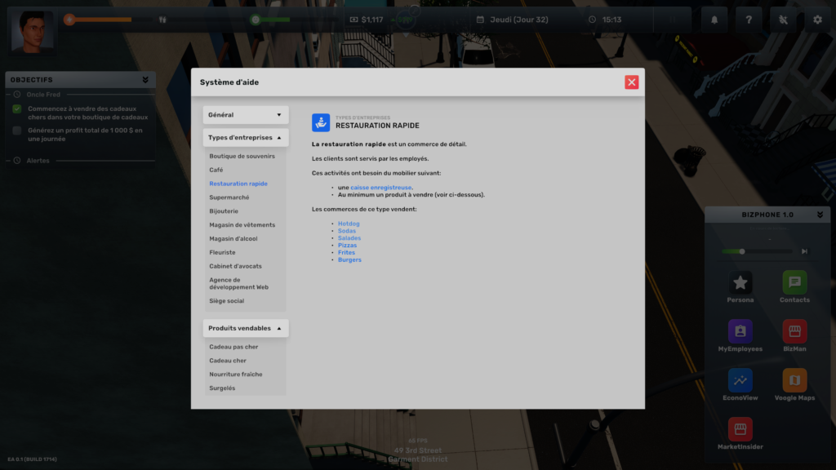Select Cadeau pas cher topic
The image size is (836, 470).
coord(233,347)
